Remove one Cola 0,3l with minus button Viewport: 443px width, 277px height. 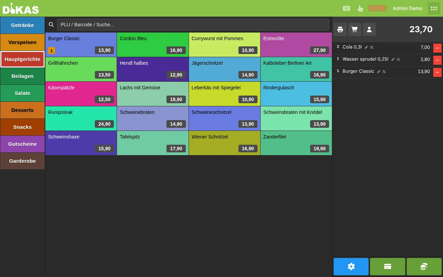[437, 48]
